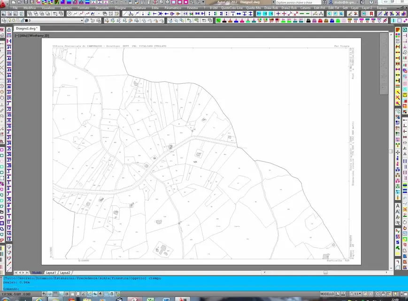Viewport: 408px width, 301px height.
Task: Click the .01 scale icon in left toolbar
Action: (9, 48)
